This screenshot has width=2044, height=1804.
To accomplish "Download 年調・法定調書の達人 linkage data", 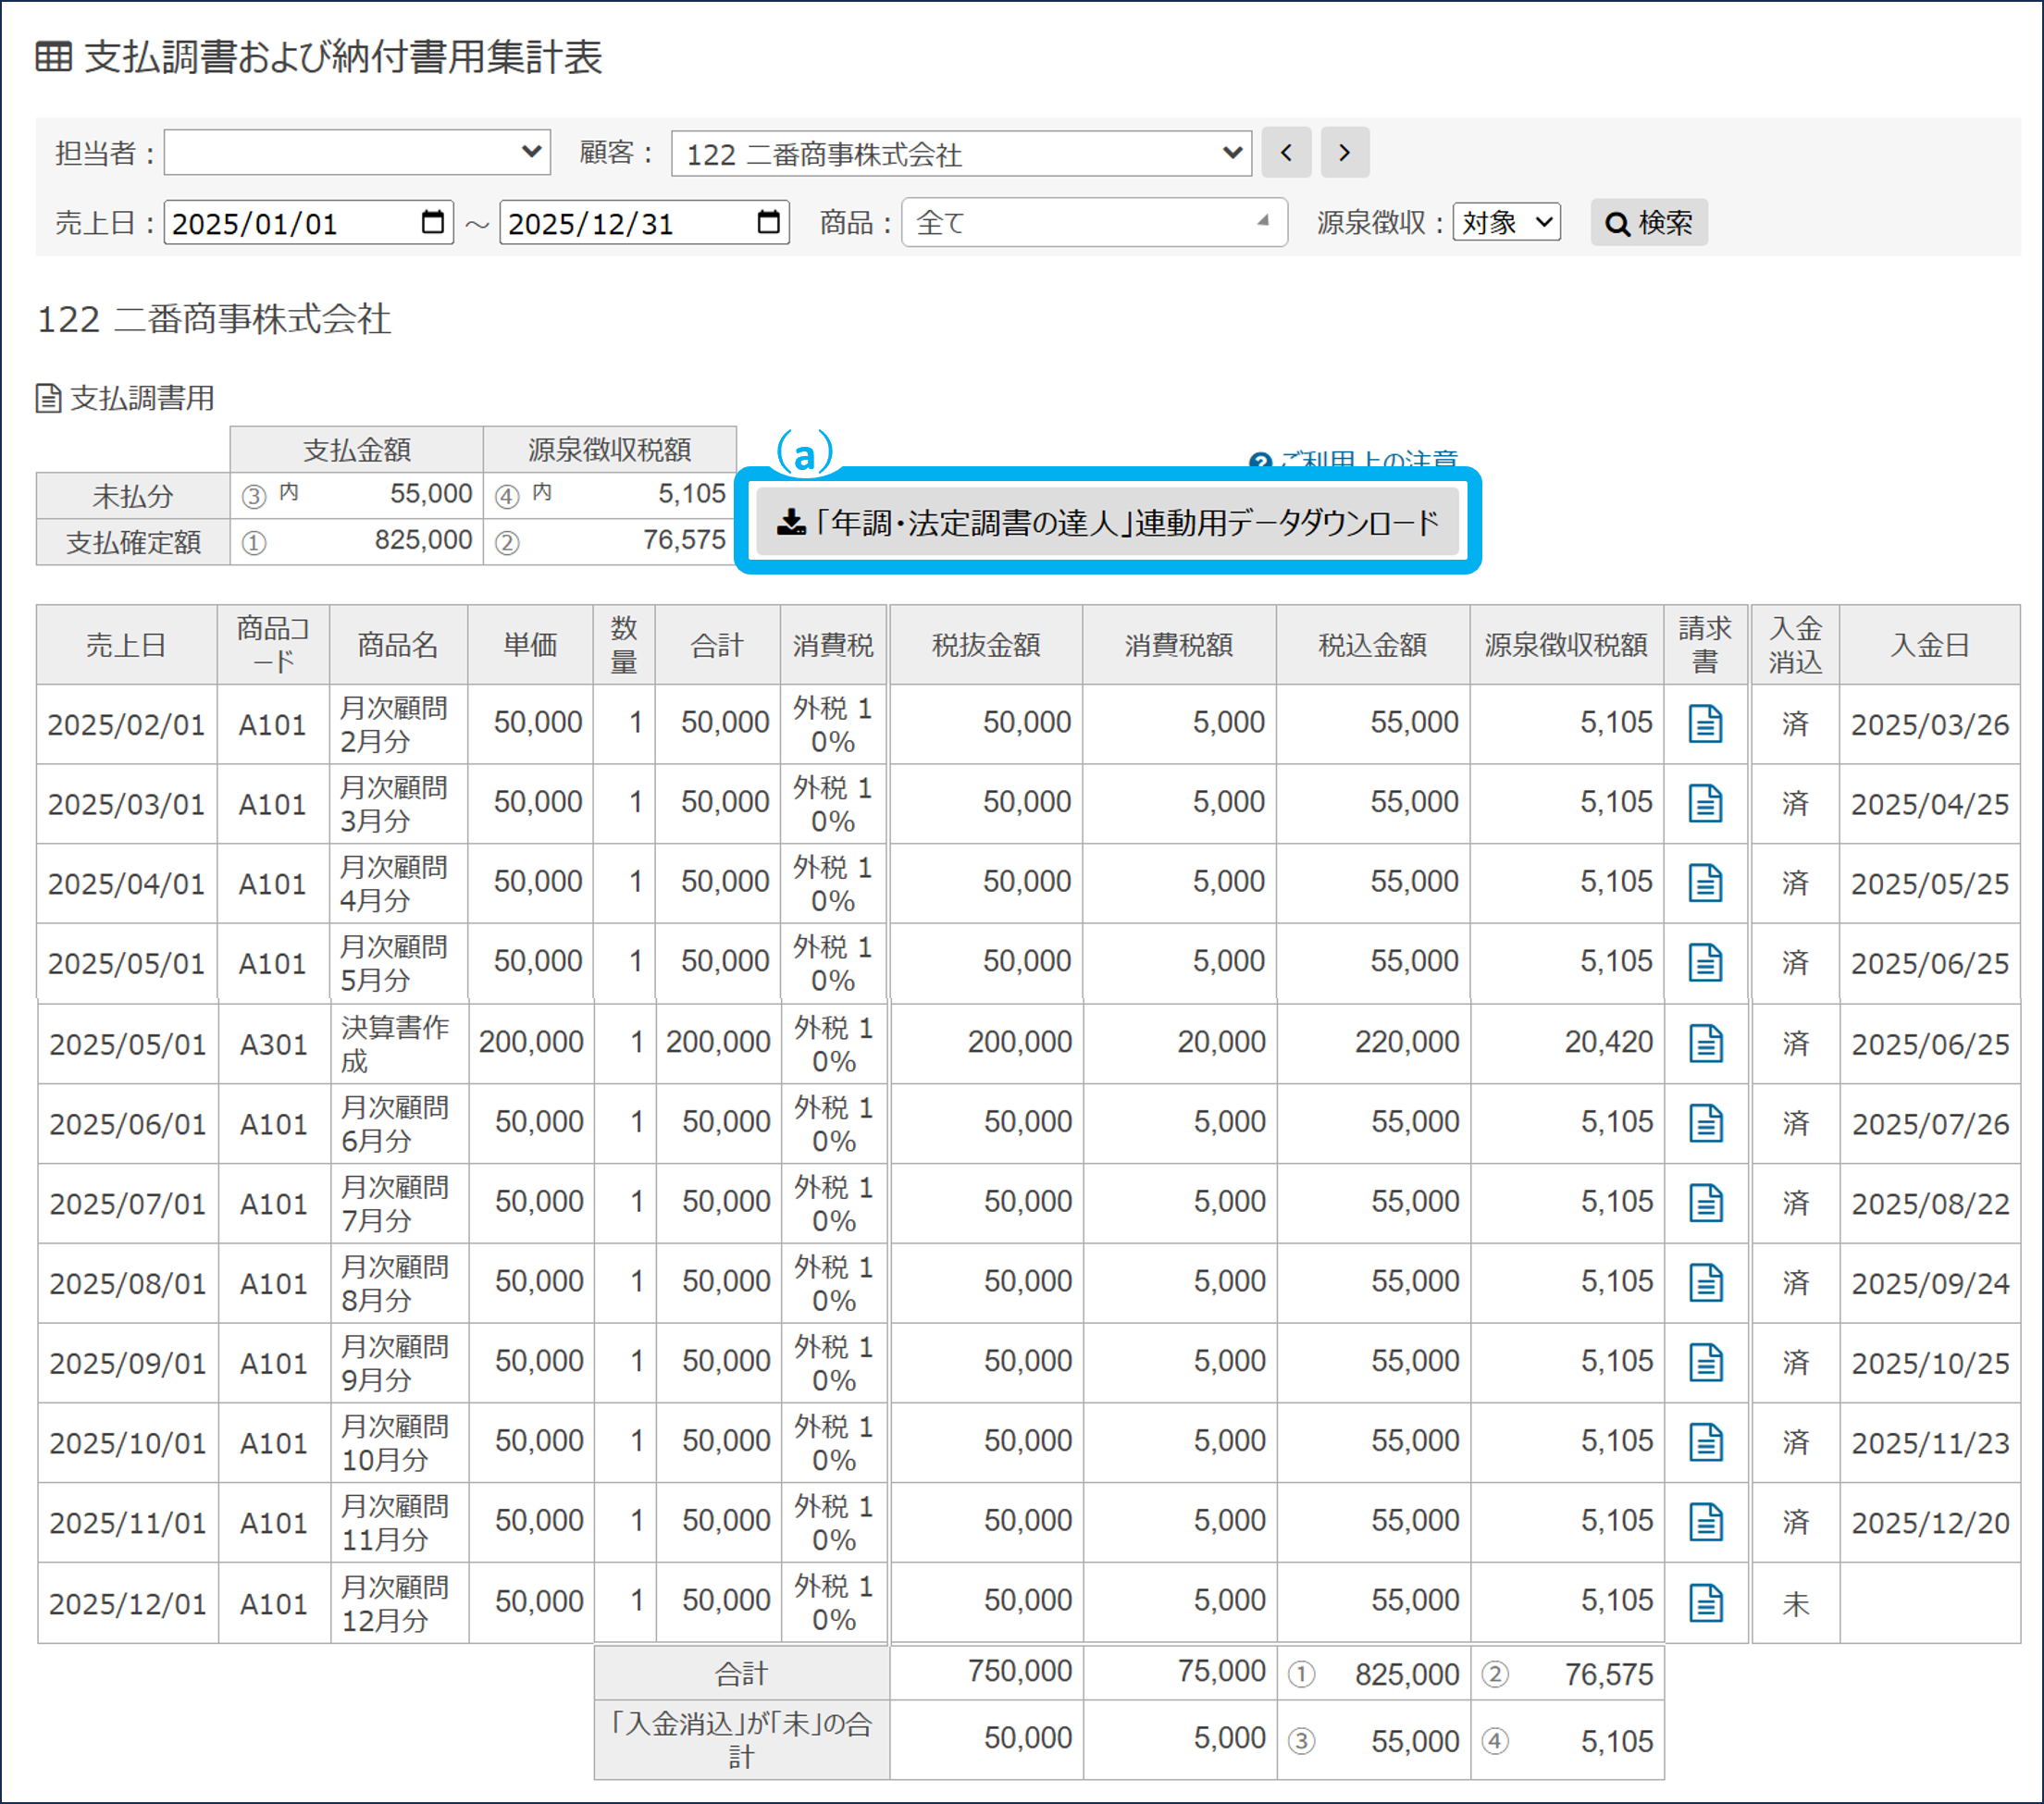I will [1107, 522].
